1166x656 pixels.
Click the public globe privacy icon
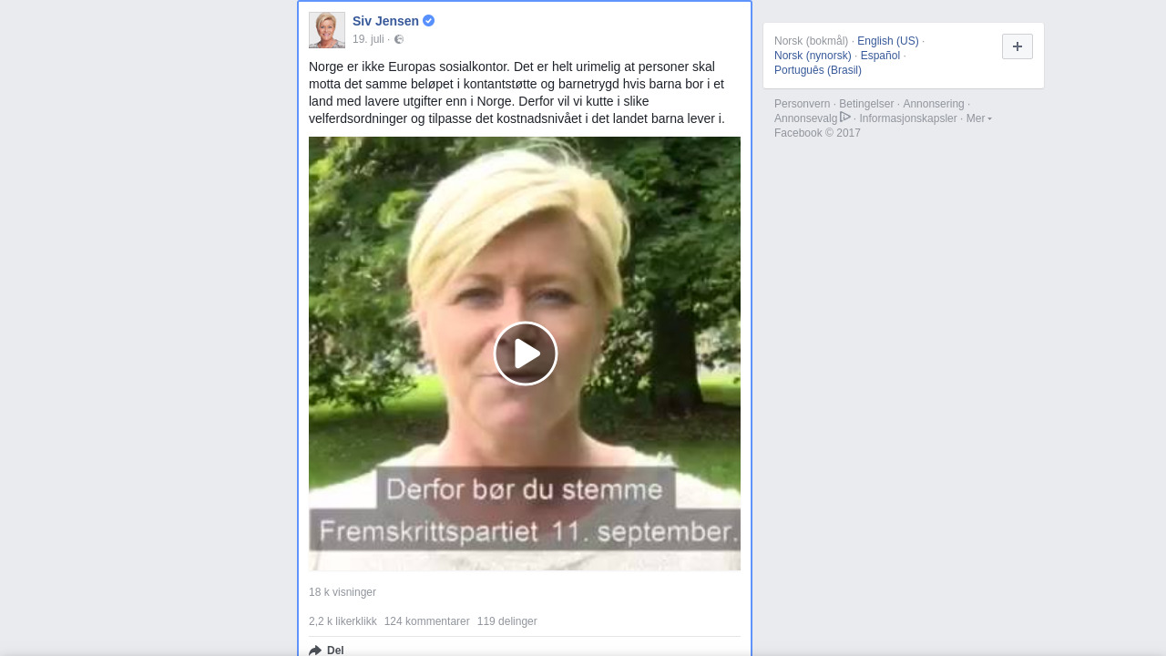coord(399,39)
